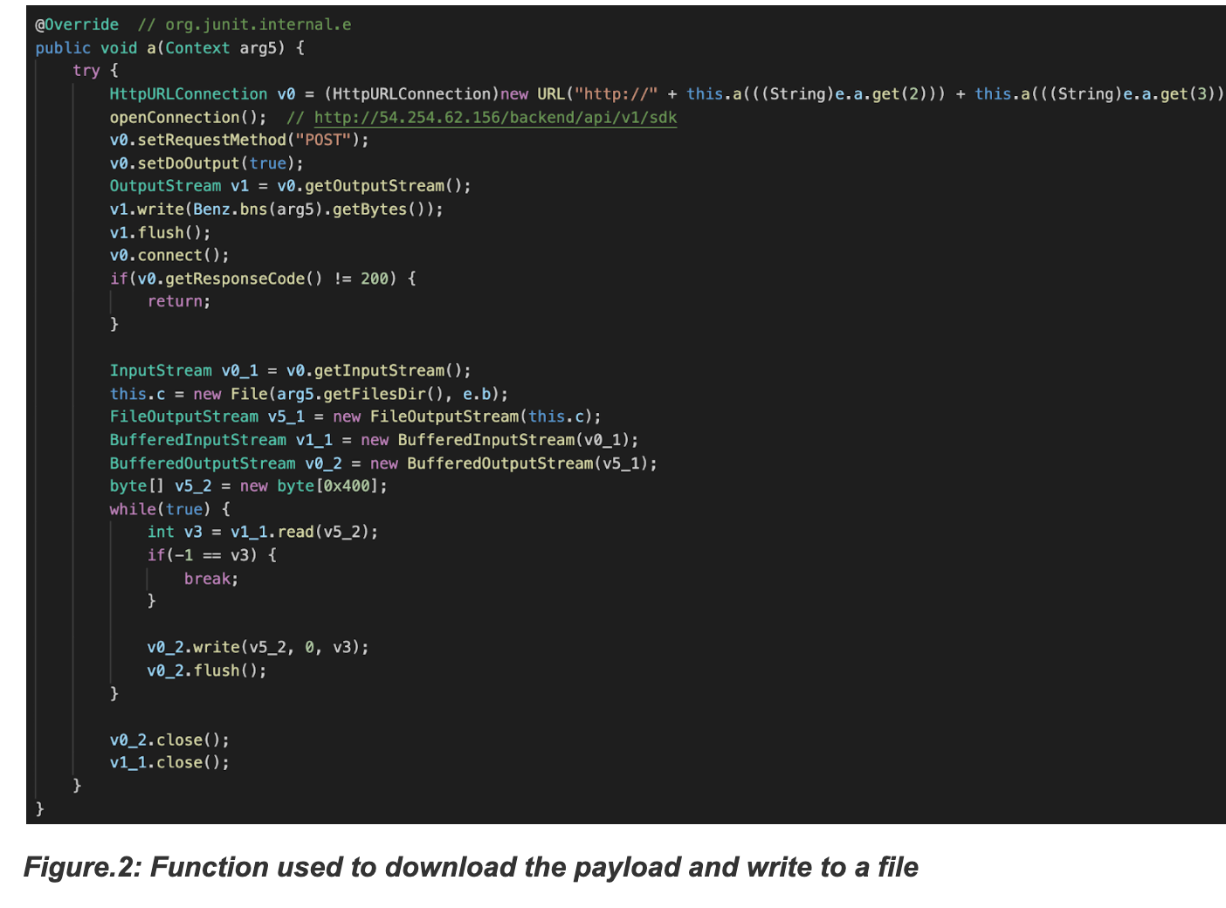The height and width of the screenshot is (908, 1226).
Task: Click the @Override annotation
Action: coord(77,24)
